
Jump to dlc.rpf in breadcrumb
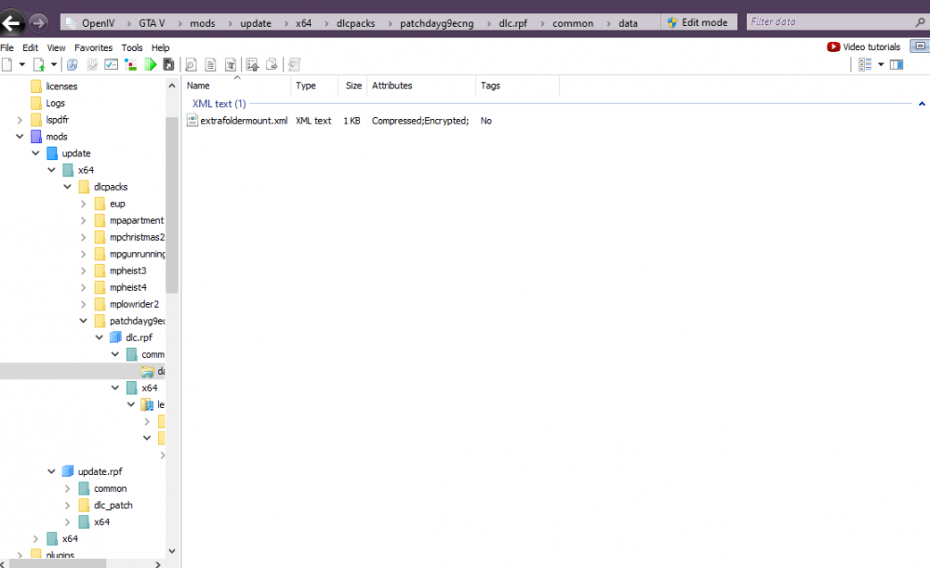(x=513, y=23)
